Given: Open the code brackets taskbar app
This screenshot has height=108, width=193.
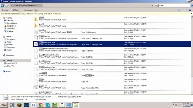Looking at the screenshot, I should 33,105.
